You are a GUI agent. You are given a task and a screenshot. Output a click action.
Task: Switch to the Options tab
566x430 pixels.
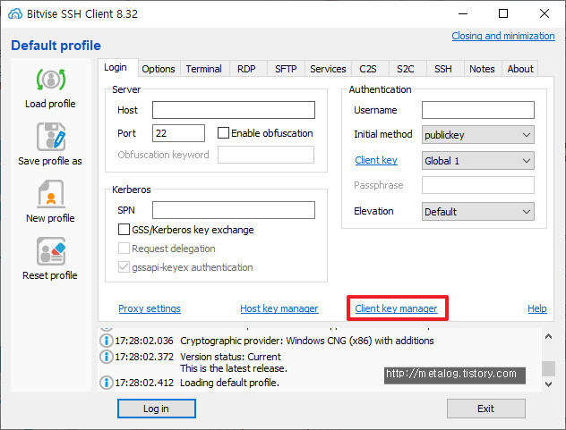tap(159, 69)
